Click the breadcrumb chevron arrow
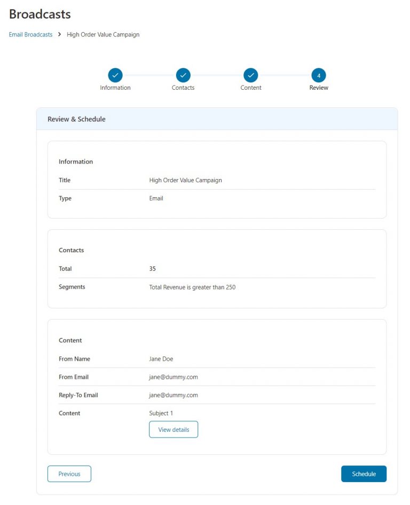This screenshot has width=410, height=505. (60, 34)
